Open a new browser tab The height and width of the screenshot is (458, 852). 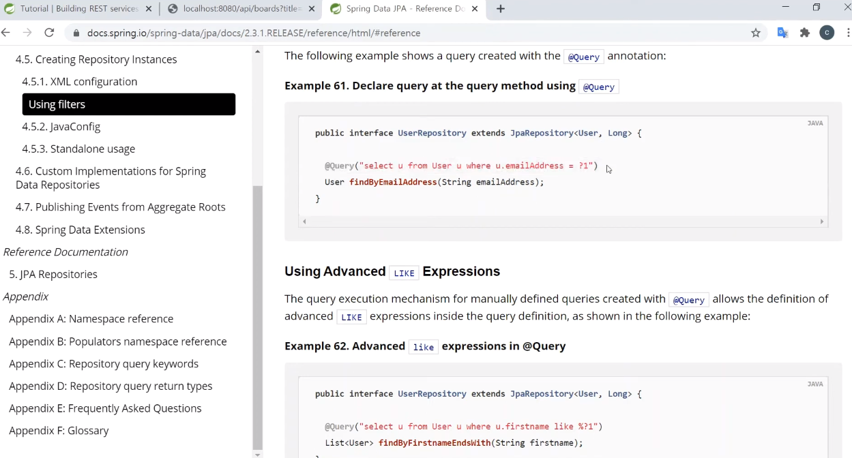pos(501,9)
